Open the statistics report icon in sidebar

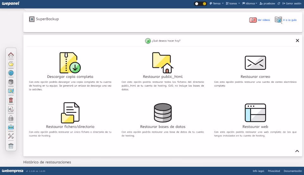(11, 109)
